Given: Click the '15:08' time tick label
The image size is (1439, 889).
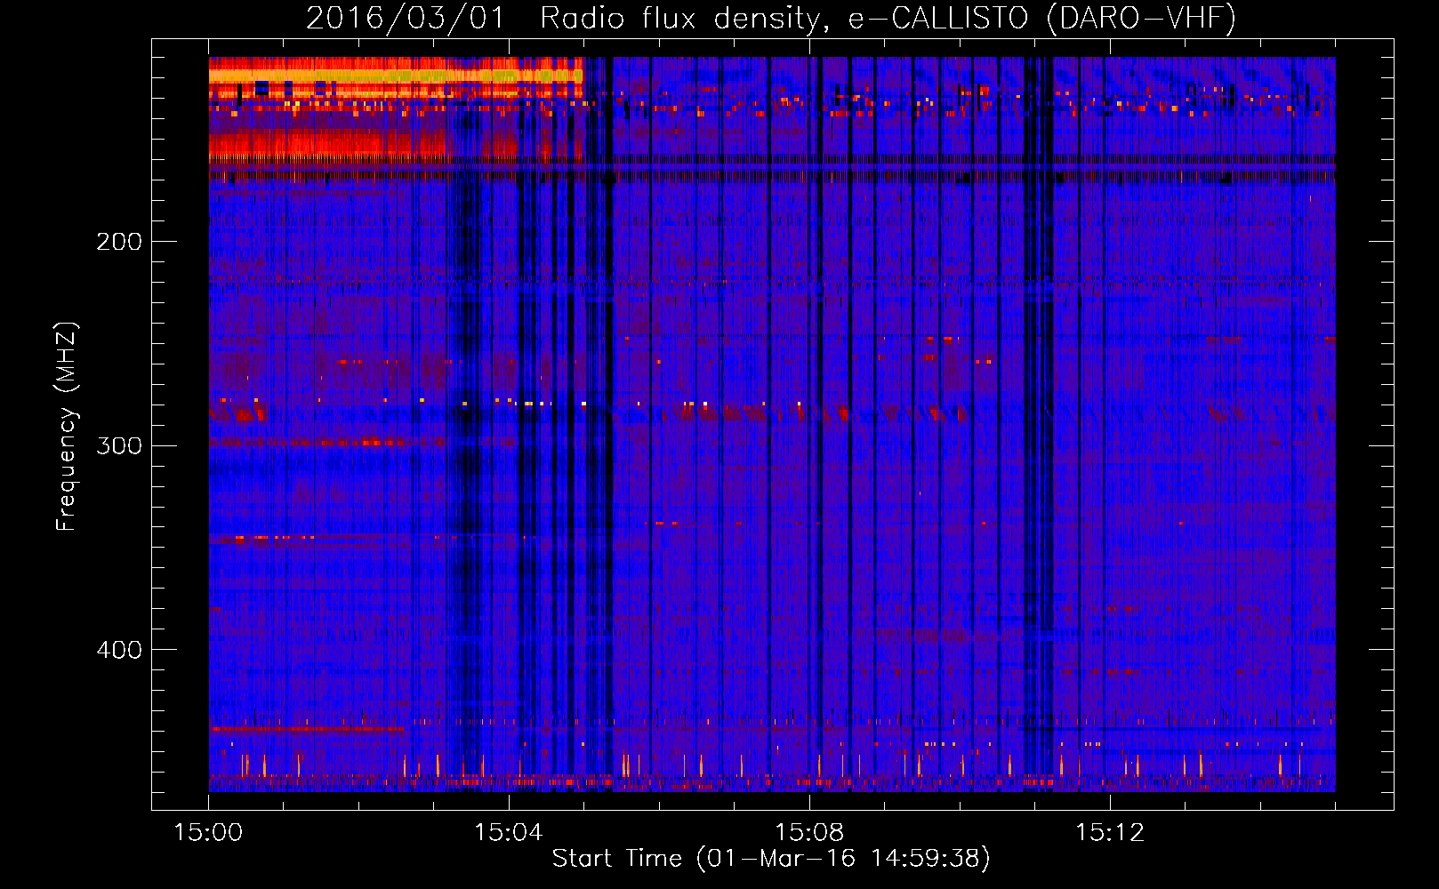Looking at the screenshot, I should click(809, 833).
